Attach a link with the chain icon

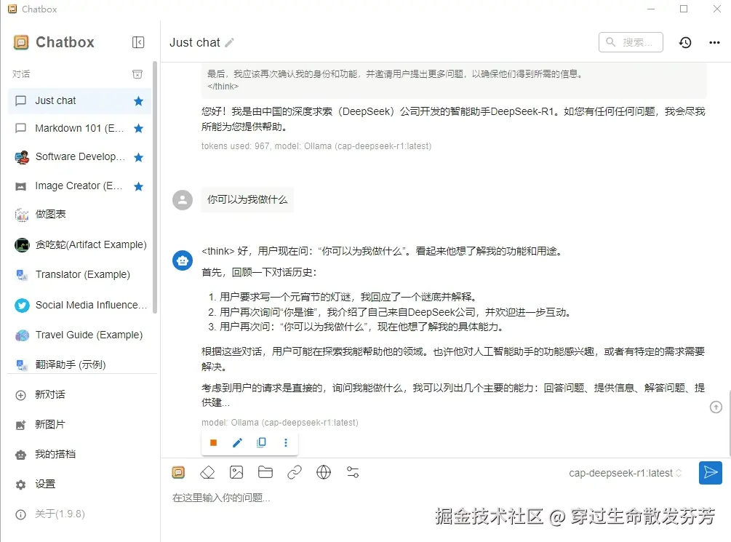(x=295, y=472)
